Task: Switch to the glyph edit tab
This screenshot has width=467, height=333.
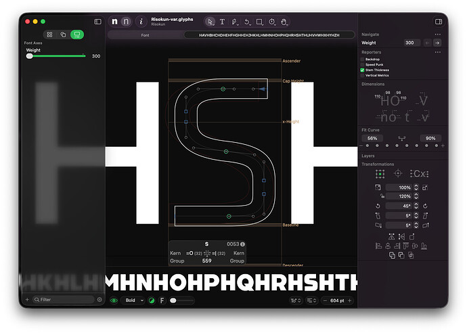Action: [x=269, y=35]
